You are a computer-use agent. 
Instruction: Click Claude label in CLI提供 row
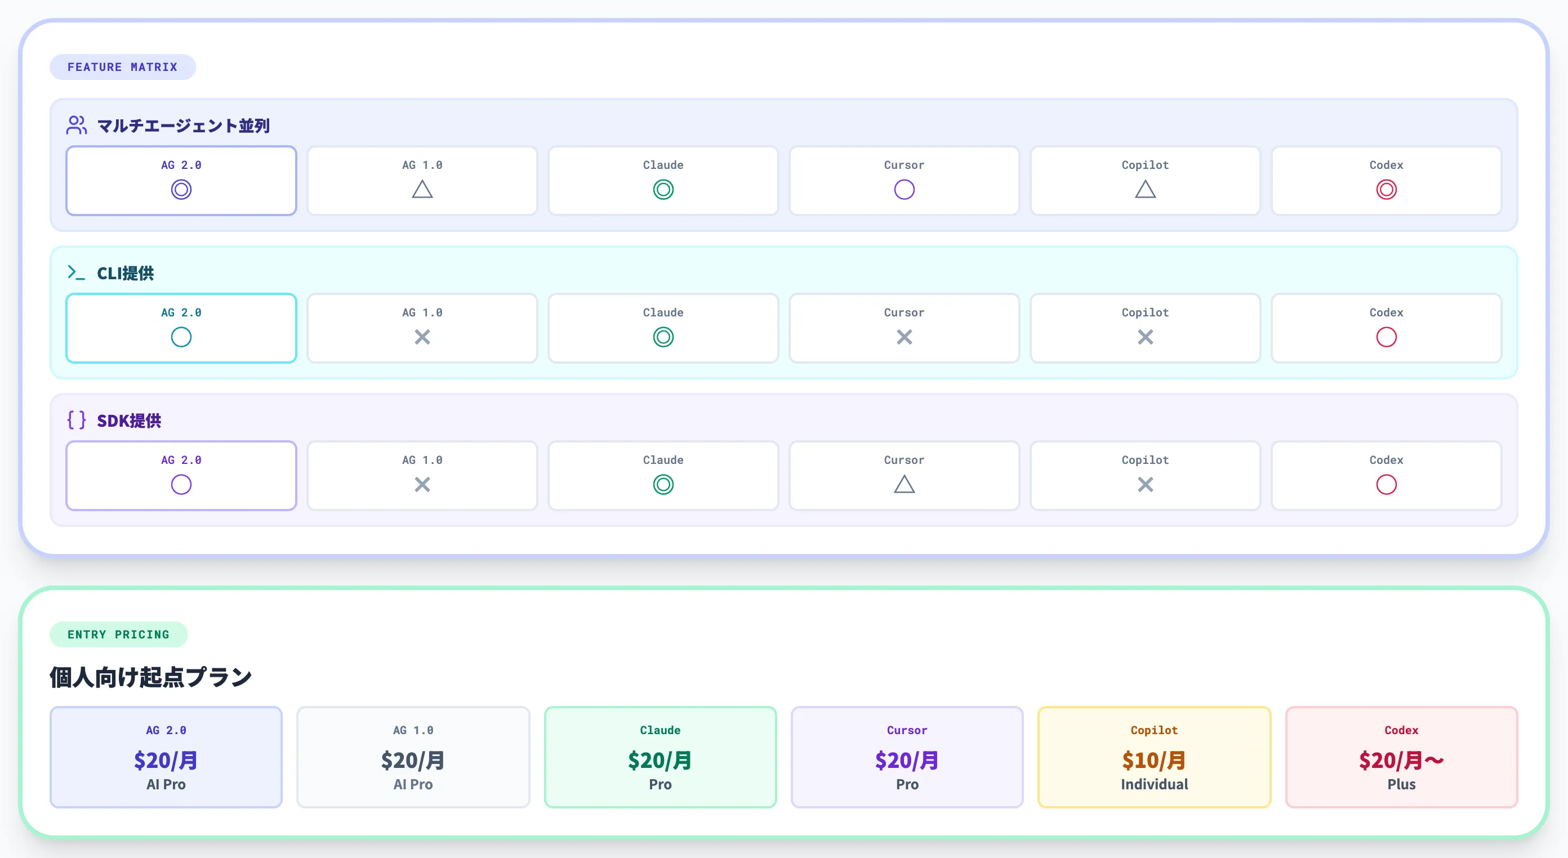point(663,312)
